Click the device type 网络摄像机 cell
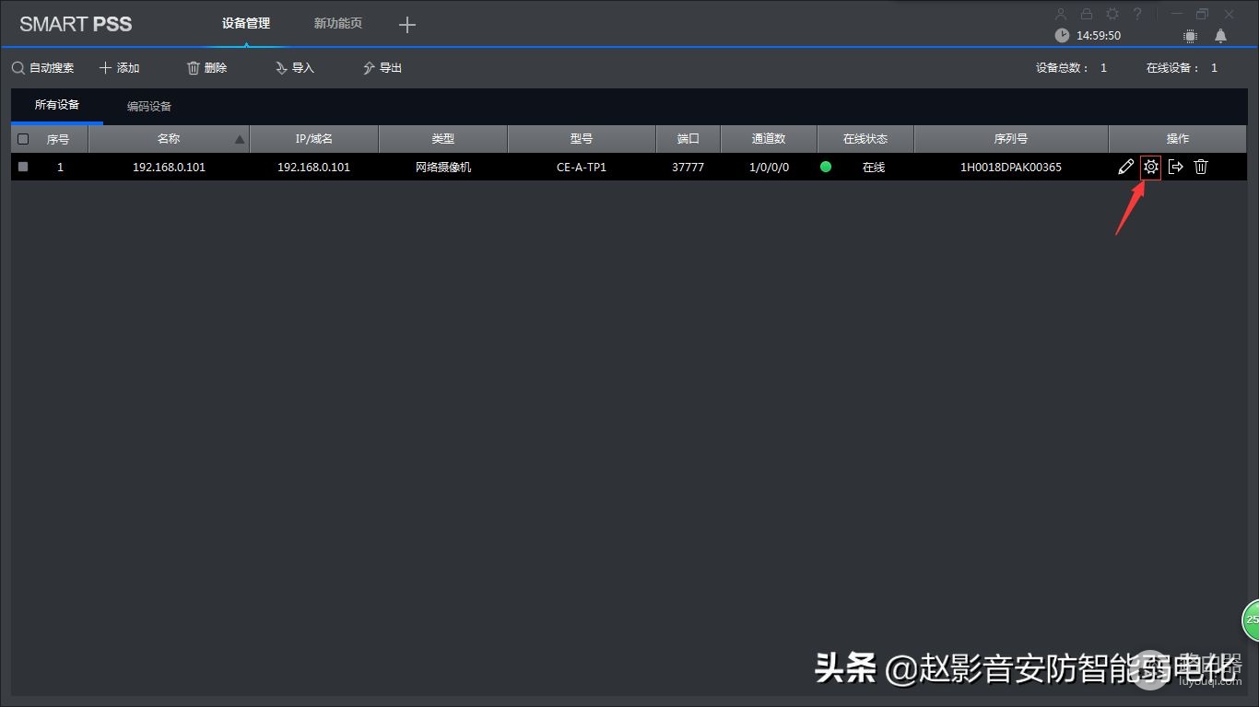Screen dimensions: 1259x707 (x=443, y=168)
